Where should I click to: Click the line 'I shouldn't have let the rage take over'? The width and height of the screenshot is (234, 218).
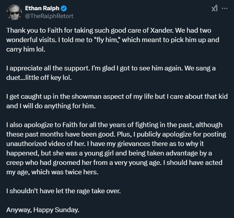tap(64, 191)
